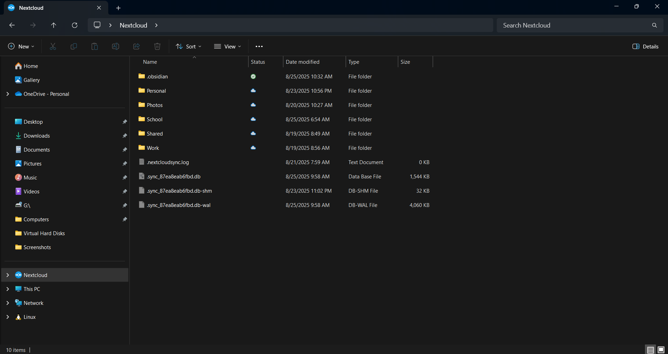Click the Rename icon in toolbar
The image size is (668, 354).
coord(116,46)
